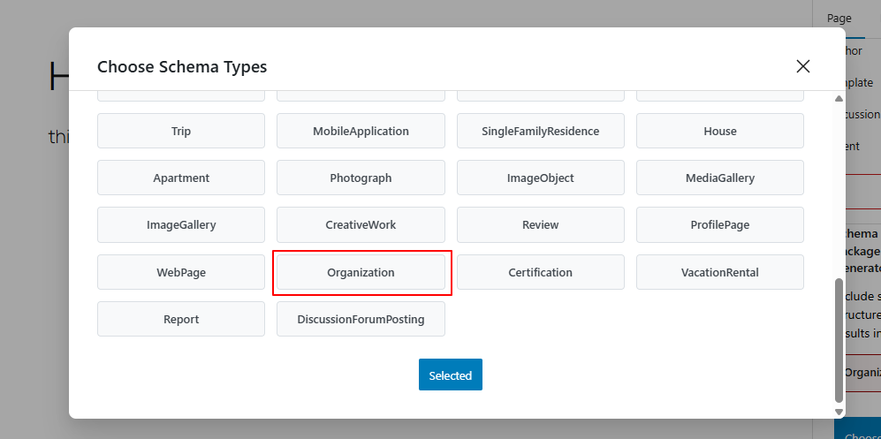Close the Choose Schema Types dialog
This screenshot has width=881, height=439.
(x=802, y=66)
